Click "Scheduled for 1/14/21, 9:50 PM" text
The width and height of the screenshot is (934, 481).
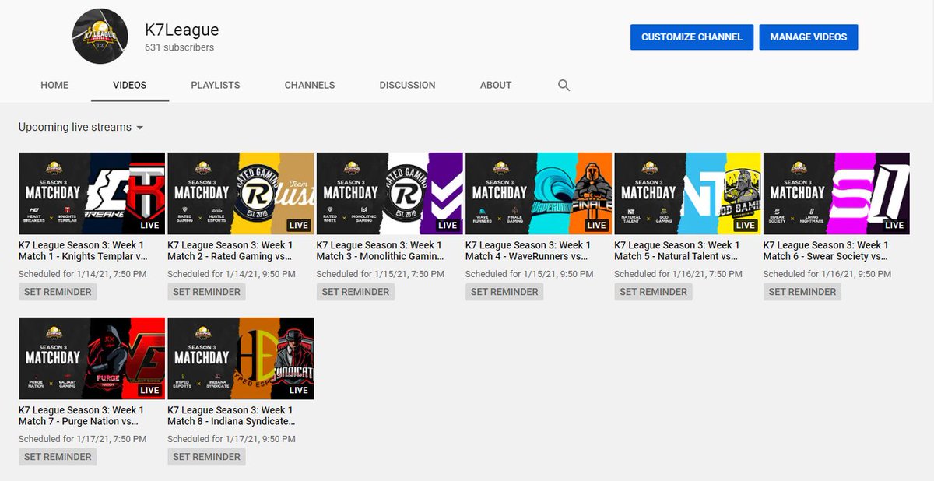coord(231,274)
